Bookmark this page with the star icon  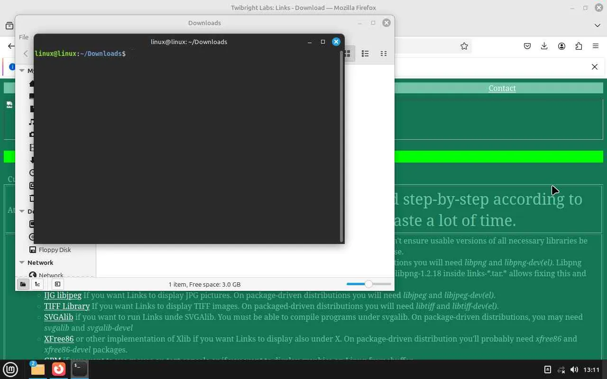click(464, 46)
